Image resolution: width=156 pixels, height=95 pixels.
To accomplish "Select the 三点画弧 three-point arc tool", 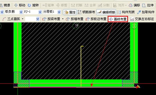I will [11, 19].
